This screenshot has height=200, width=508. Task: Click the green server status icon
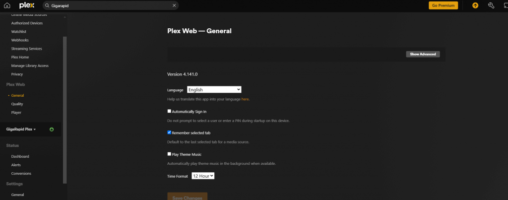point(52,130)
